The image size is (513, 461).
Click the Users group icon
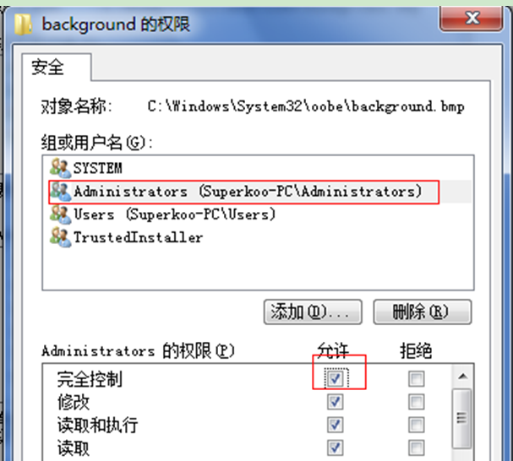point(60,214)
